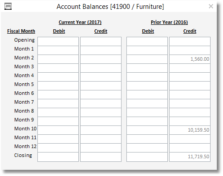This screenshot has width=223, height=176.
Task: Select the Month 3 Current Year Credit field
Action: coord(101,68)
